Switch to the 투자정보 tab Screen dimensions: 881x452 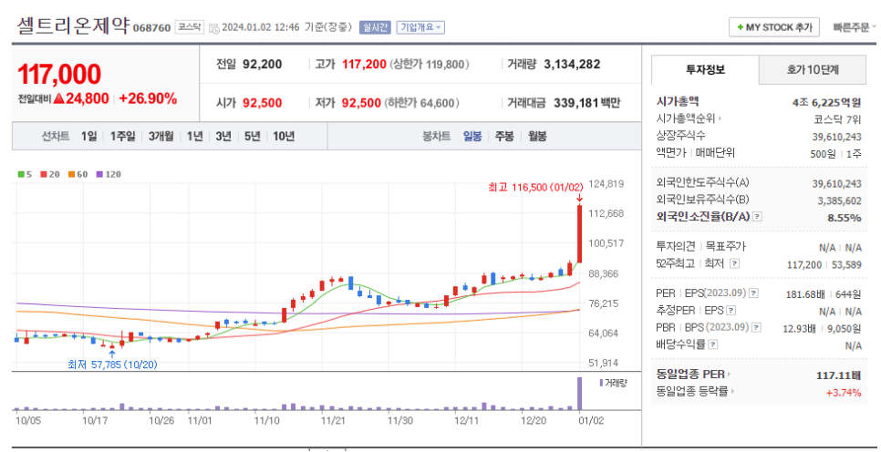point(705,69)
